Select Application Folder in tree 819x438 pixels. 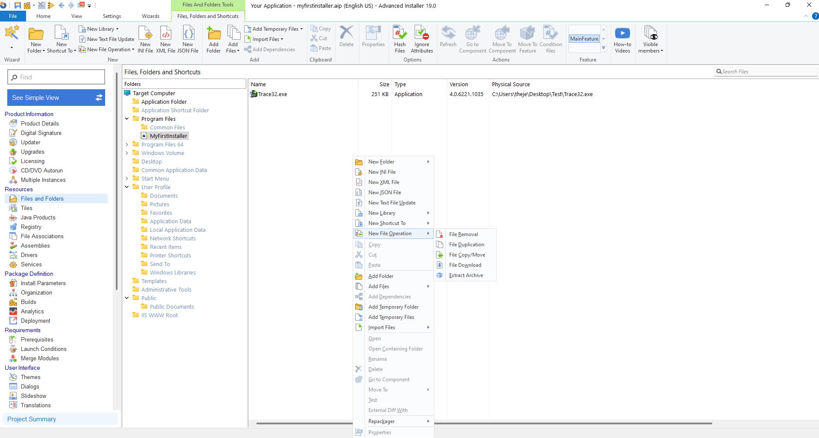[x=164, y=102]
